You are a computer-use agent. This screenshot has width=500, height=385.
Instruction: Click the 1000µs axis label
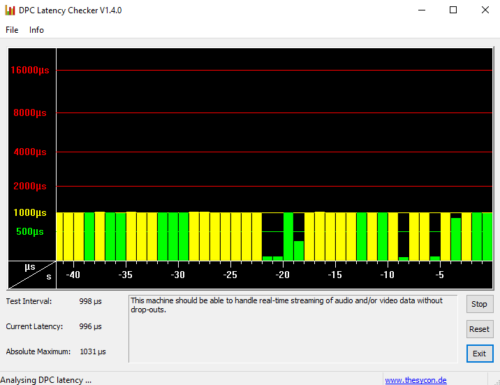coord(30,212)
